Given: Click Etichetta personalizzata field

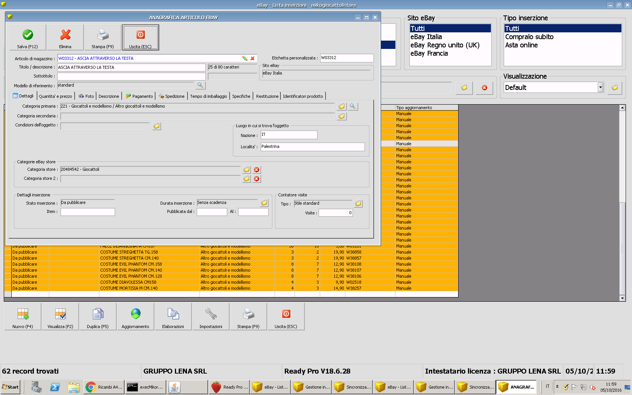Looking at the screenshot, I should coord(347,58).
